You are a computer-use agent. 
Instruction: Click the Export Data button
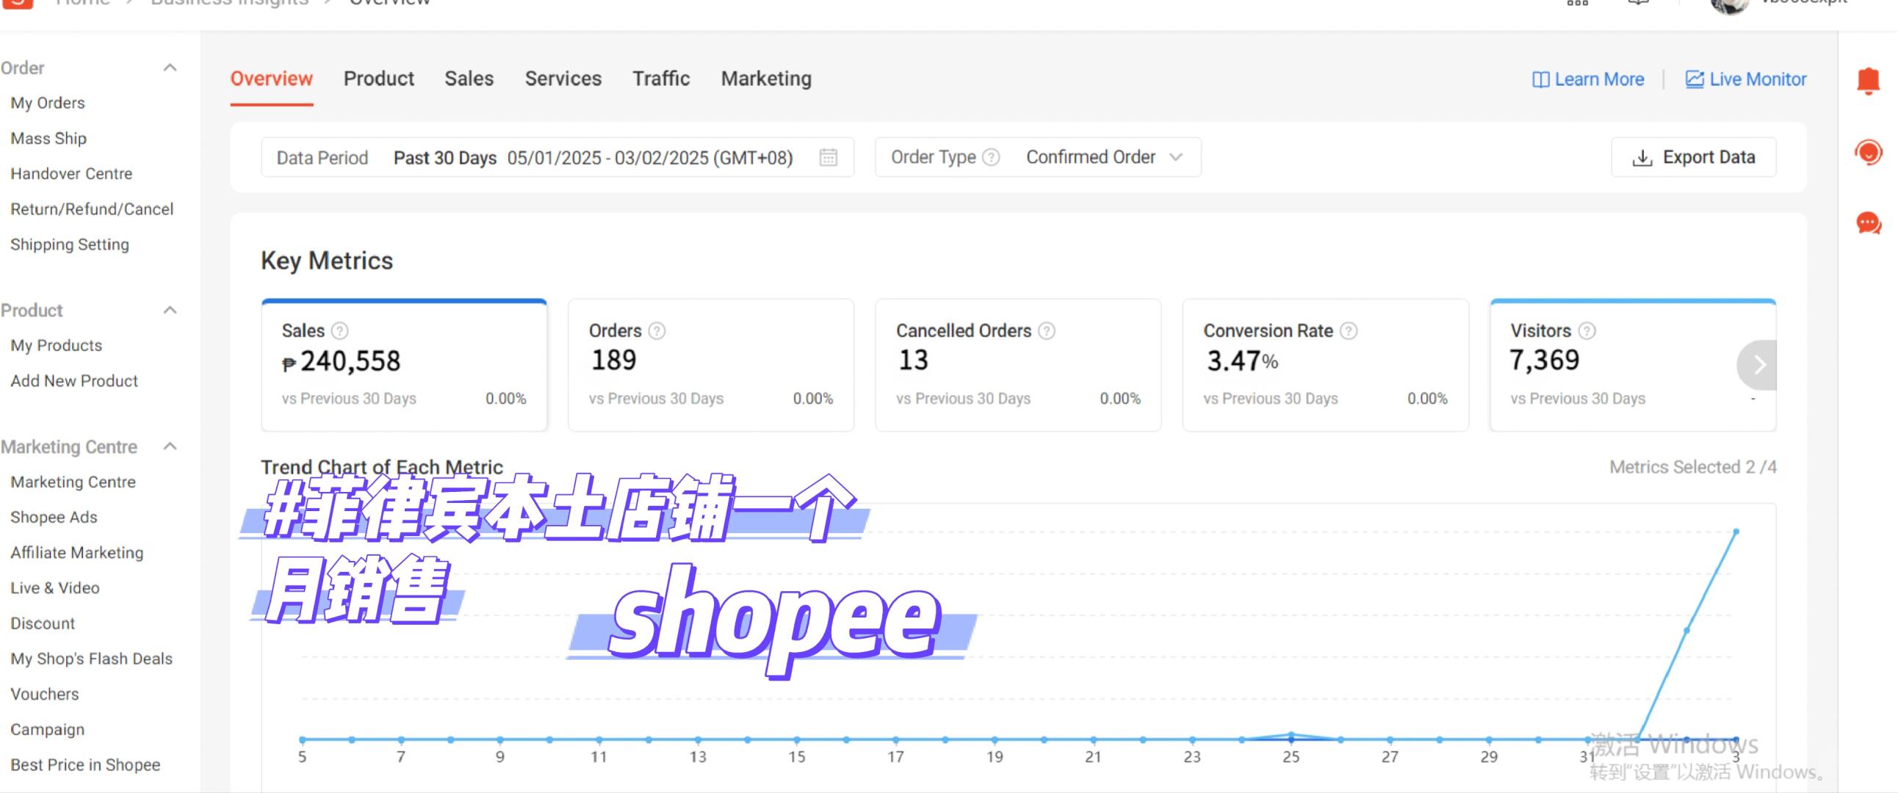(x=1693, y=158)
